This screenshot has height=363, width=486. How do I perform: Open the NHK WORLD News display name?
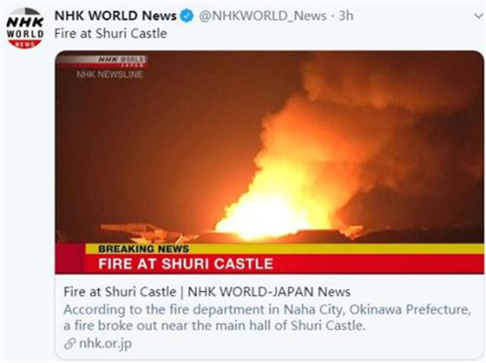coord(115,15)
